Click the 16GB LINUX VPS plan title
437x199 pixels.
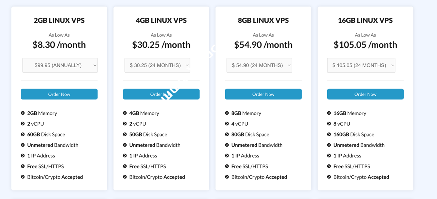pyautogui.click(x=365, y=20)
